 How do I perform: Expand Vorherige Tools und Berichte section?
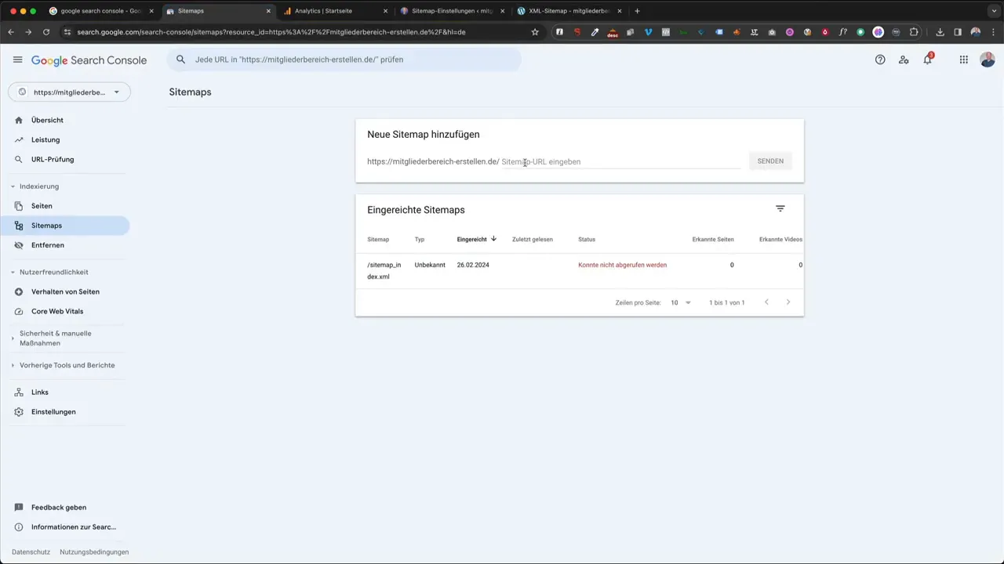(13, 365)
